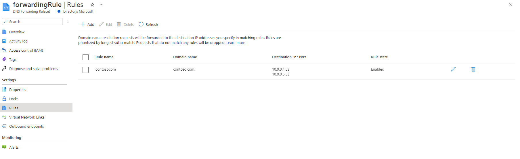This screenshot has height=159, width=520.
Task: Click the pencil edit icon for contosocom rule
Action: (453, 69)
